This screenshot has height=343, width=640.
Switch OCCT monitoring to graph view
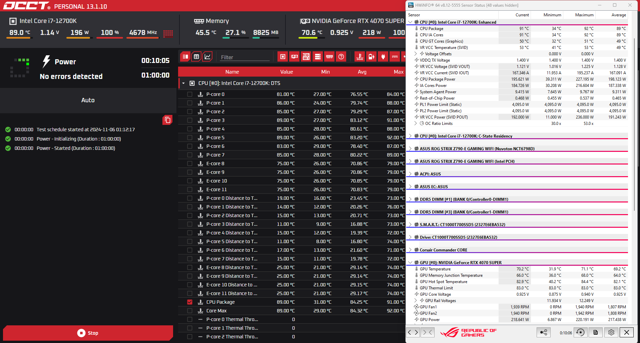(207, 57)
